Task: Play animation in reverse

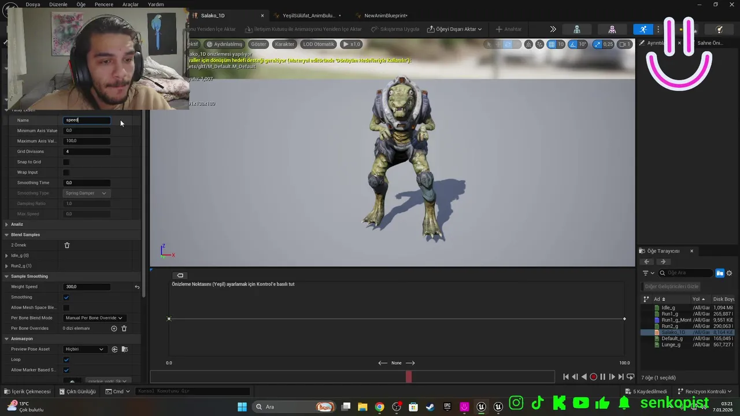Action: click(584, 377)
